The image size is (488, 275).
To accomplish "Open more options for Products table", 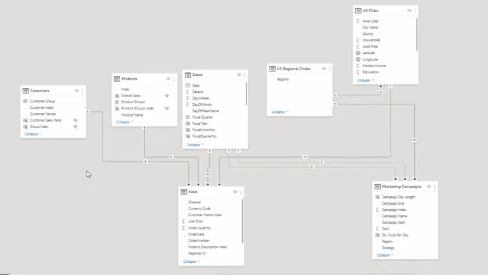I will (x=174, y=79).
